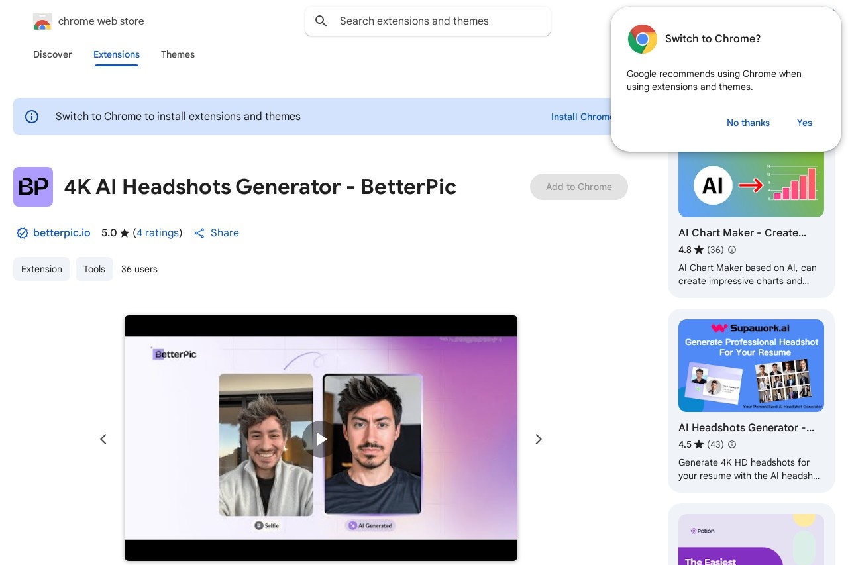Select the Tools category chip
The height and width of the screenshot is (565, 848).
coord(94,269)
